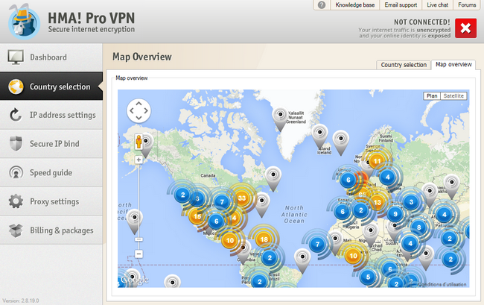Open IP address settings
Image resolution: width=484 pixels, height=305 pixels.
click(51, 115)
